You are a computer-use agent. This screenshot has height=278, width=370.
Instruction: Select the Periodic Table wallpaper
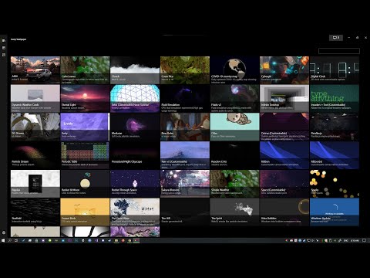click(x=85, y=155)
